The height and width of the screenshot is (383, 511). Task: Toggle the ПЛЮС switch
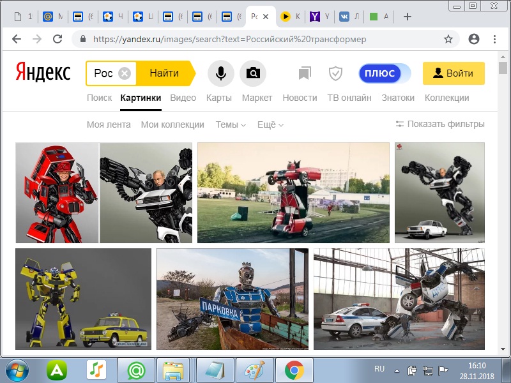point(385,73)
